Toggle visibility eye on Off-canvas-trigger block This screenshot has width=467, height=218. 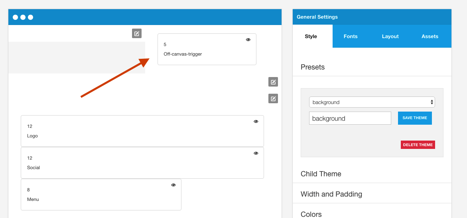tap(248, 40)
